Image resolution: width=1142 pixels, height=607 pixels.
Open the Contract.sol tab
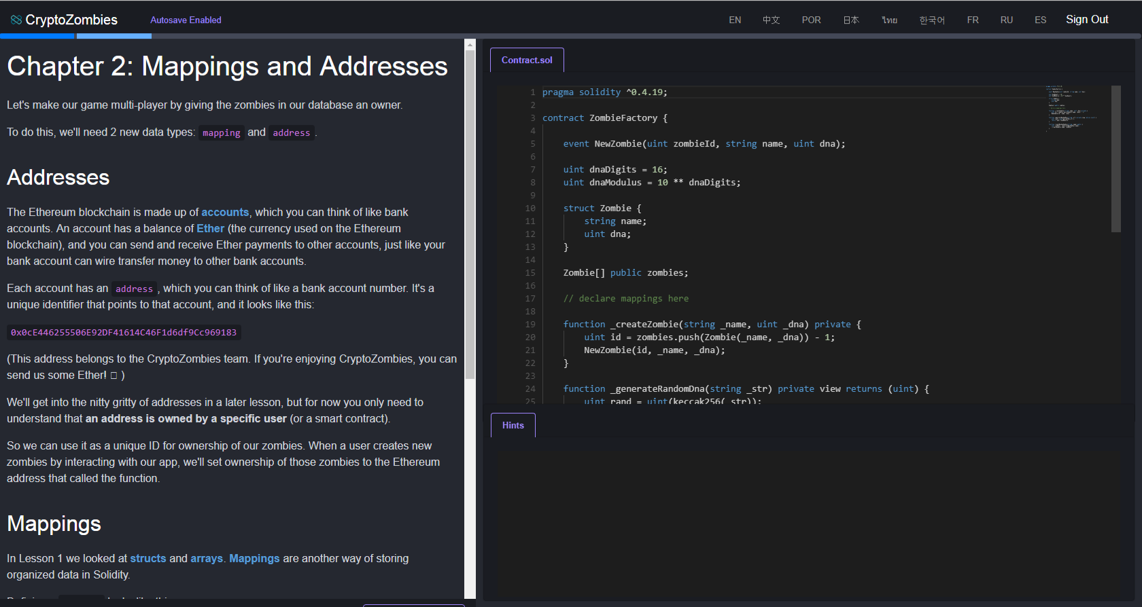527,60
